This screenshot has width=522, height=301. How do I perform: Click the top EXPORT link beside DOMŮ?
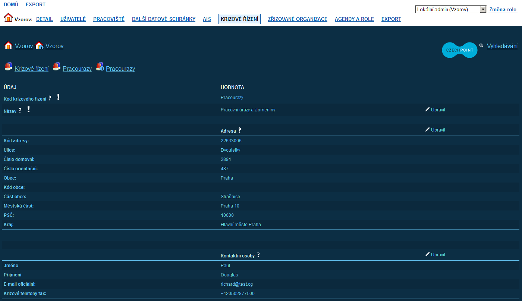coord(35,4)
